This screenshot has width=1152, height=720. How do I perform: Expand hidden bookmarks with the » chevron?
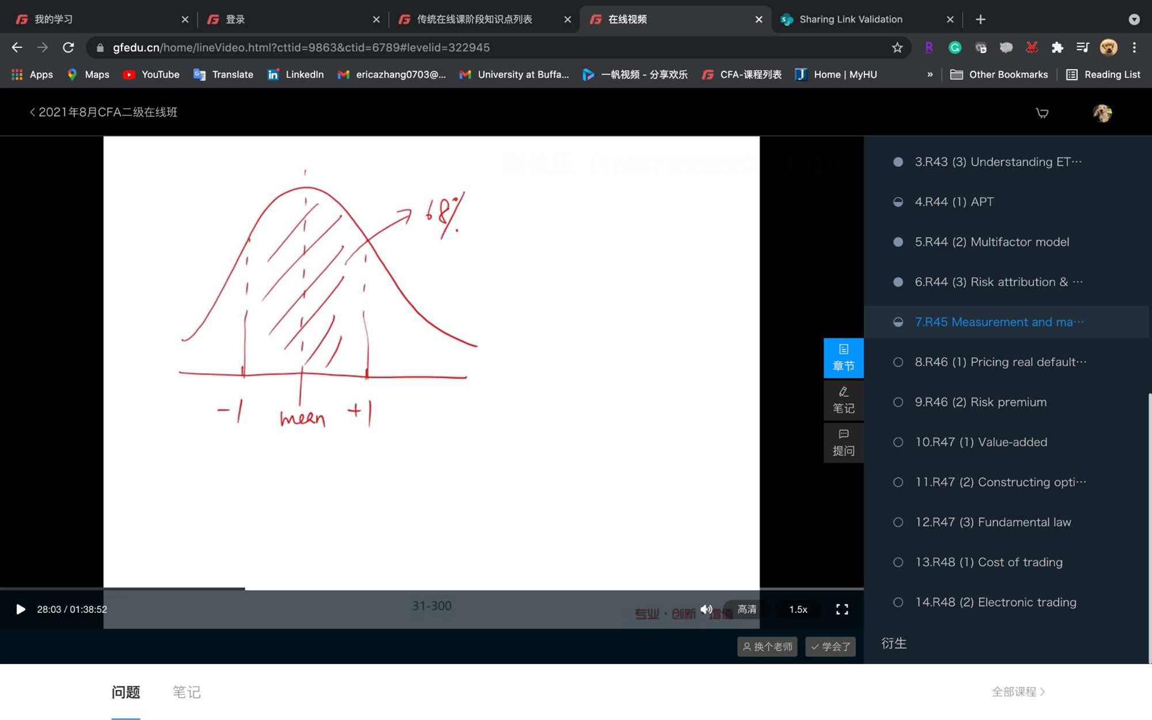coord(929,74)
